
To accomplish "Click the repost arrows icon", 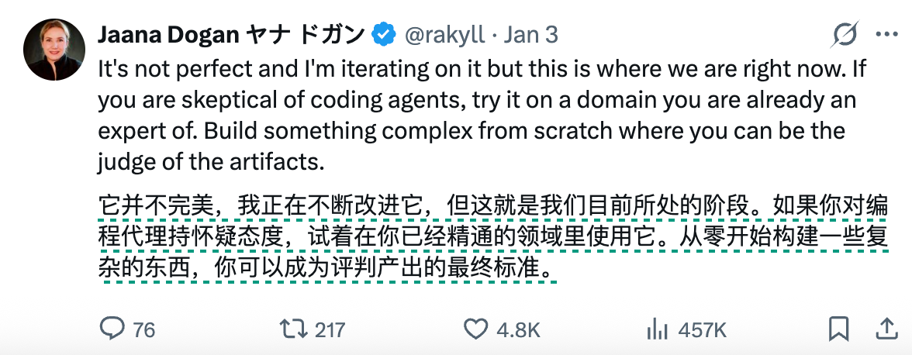I will (293, 329).
